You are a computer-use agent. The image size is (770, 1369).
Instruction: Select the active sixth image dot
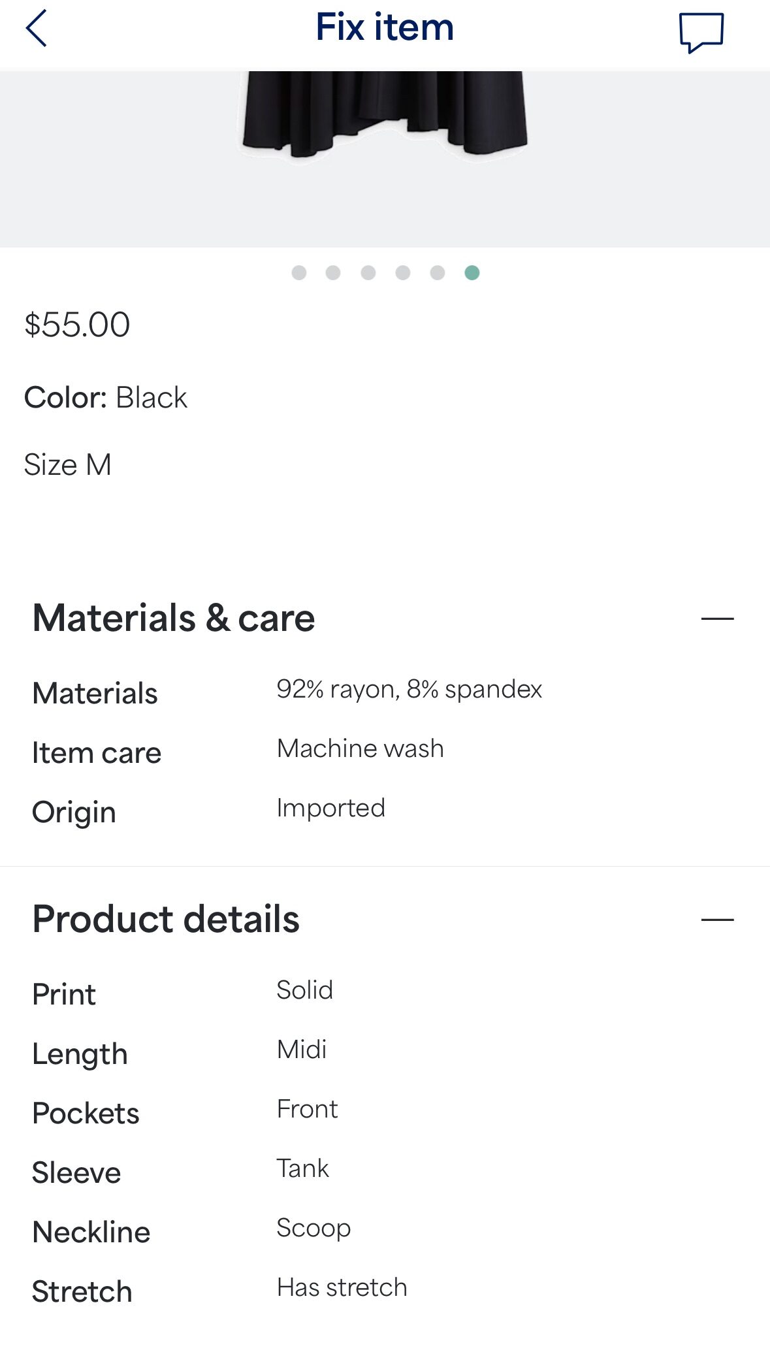472,272
